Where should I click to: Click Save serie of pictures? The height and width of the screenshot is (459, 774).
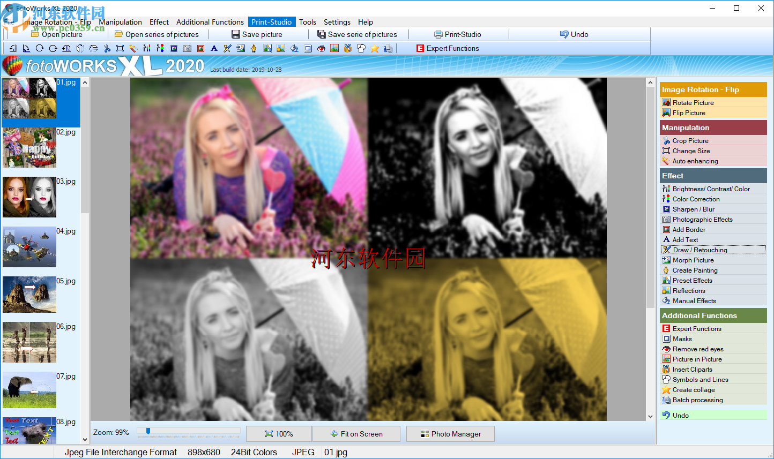pos(358,34)
